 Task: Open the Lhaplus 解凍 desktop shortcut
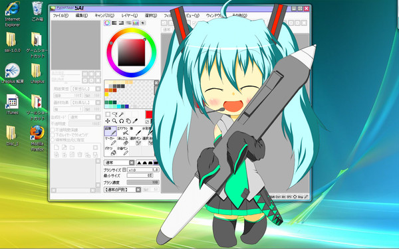pyautogui.click(x=12, y=74)
